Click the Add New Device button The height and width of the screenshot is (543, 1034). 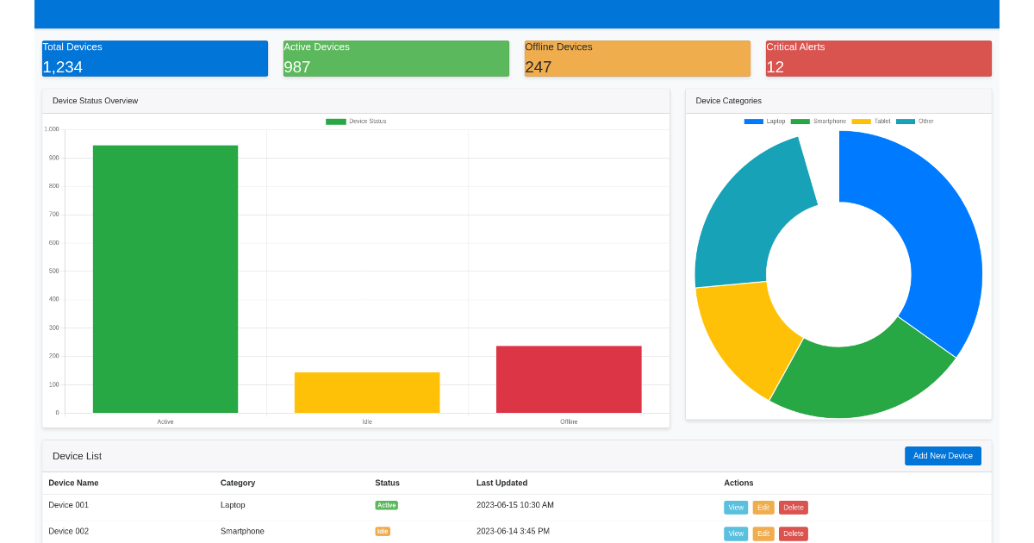943,456
